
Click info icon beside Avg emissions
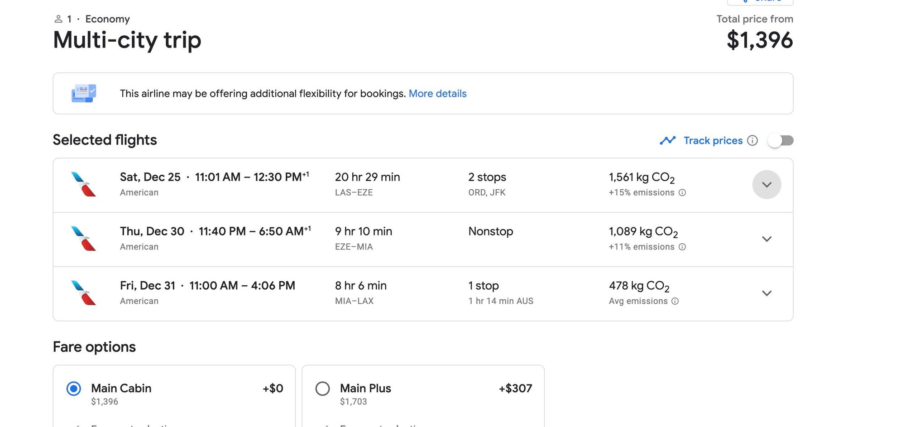tap(675, 301)
